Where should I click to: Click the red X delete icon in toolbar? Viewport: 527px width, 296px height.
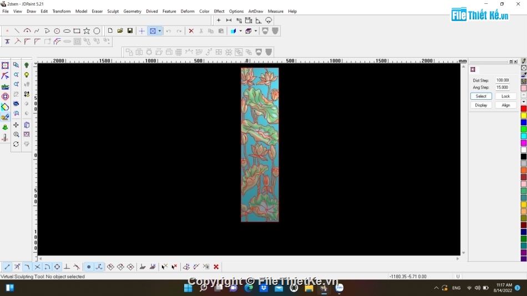tap(191, 31)
